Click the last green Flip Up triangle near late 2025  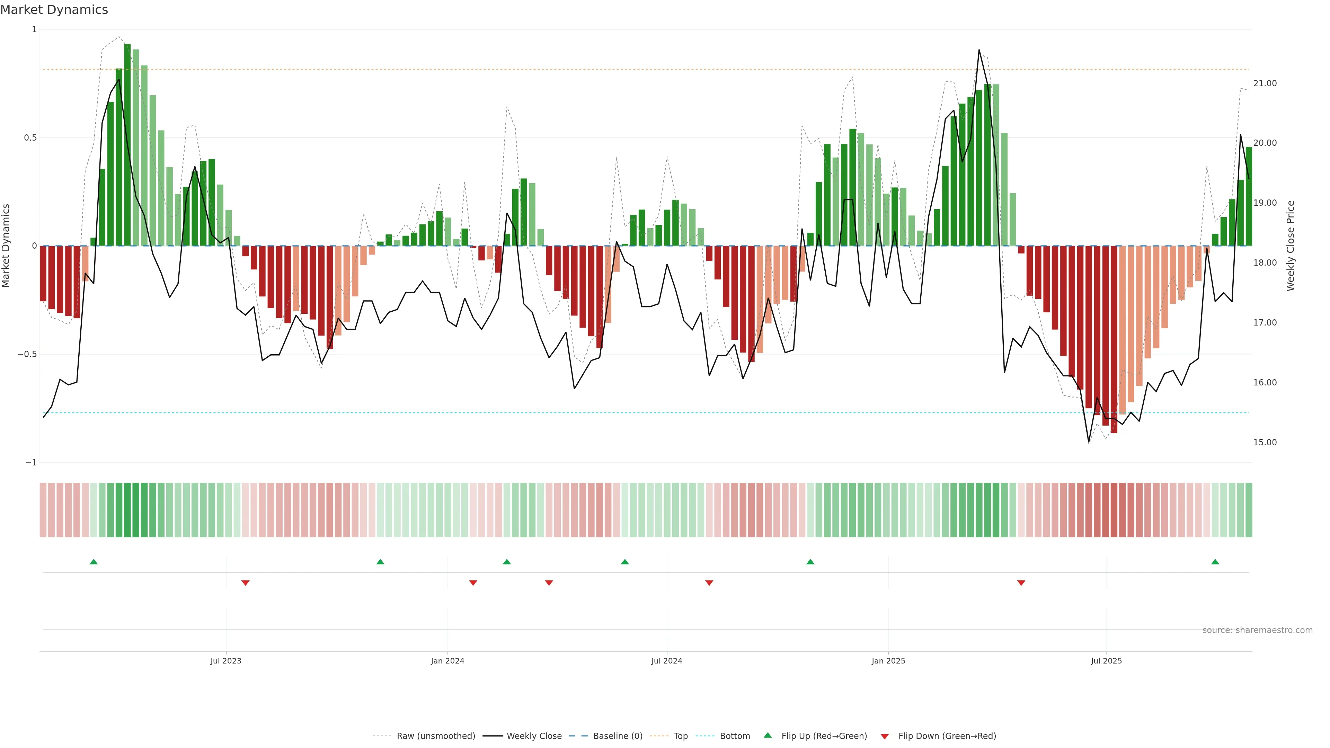tap(1215, 562)
